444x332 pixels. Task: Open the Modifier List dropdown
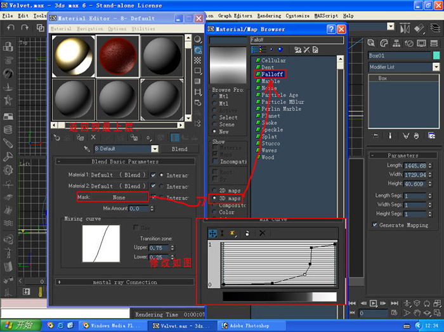click(436, 67)
